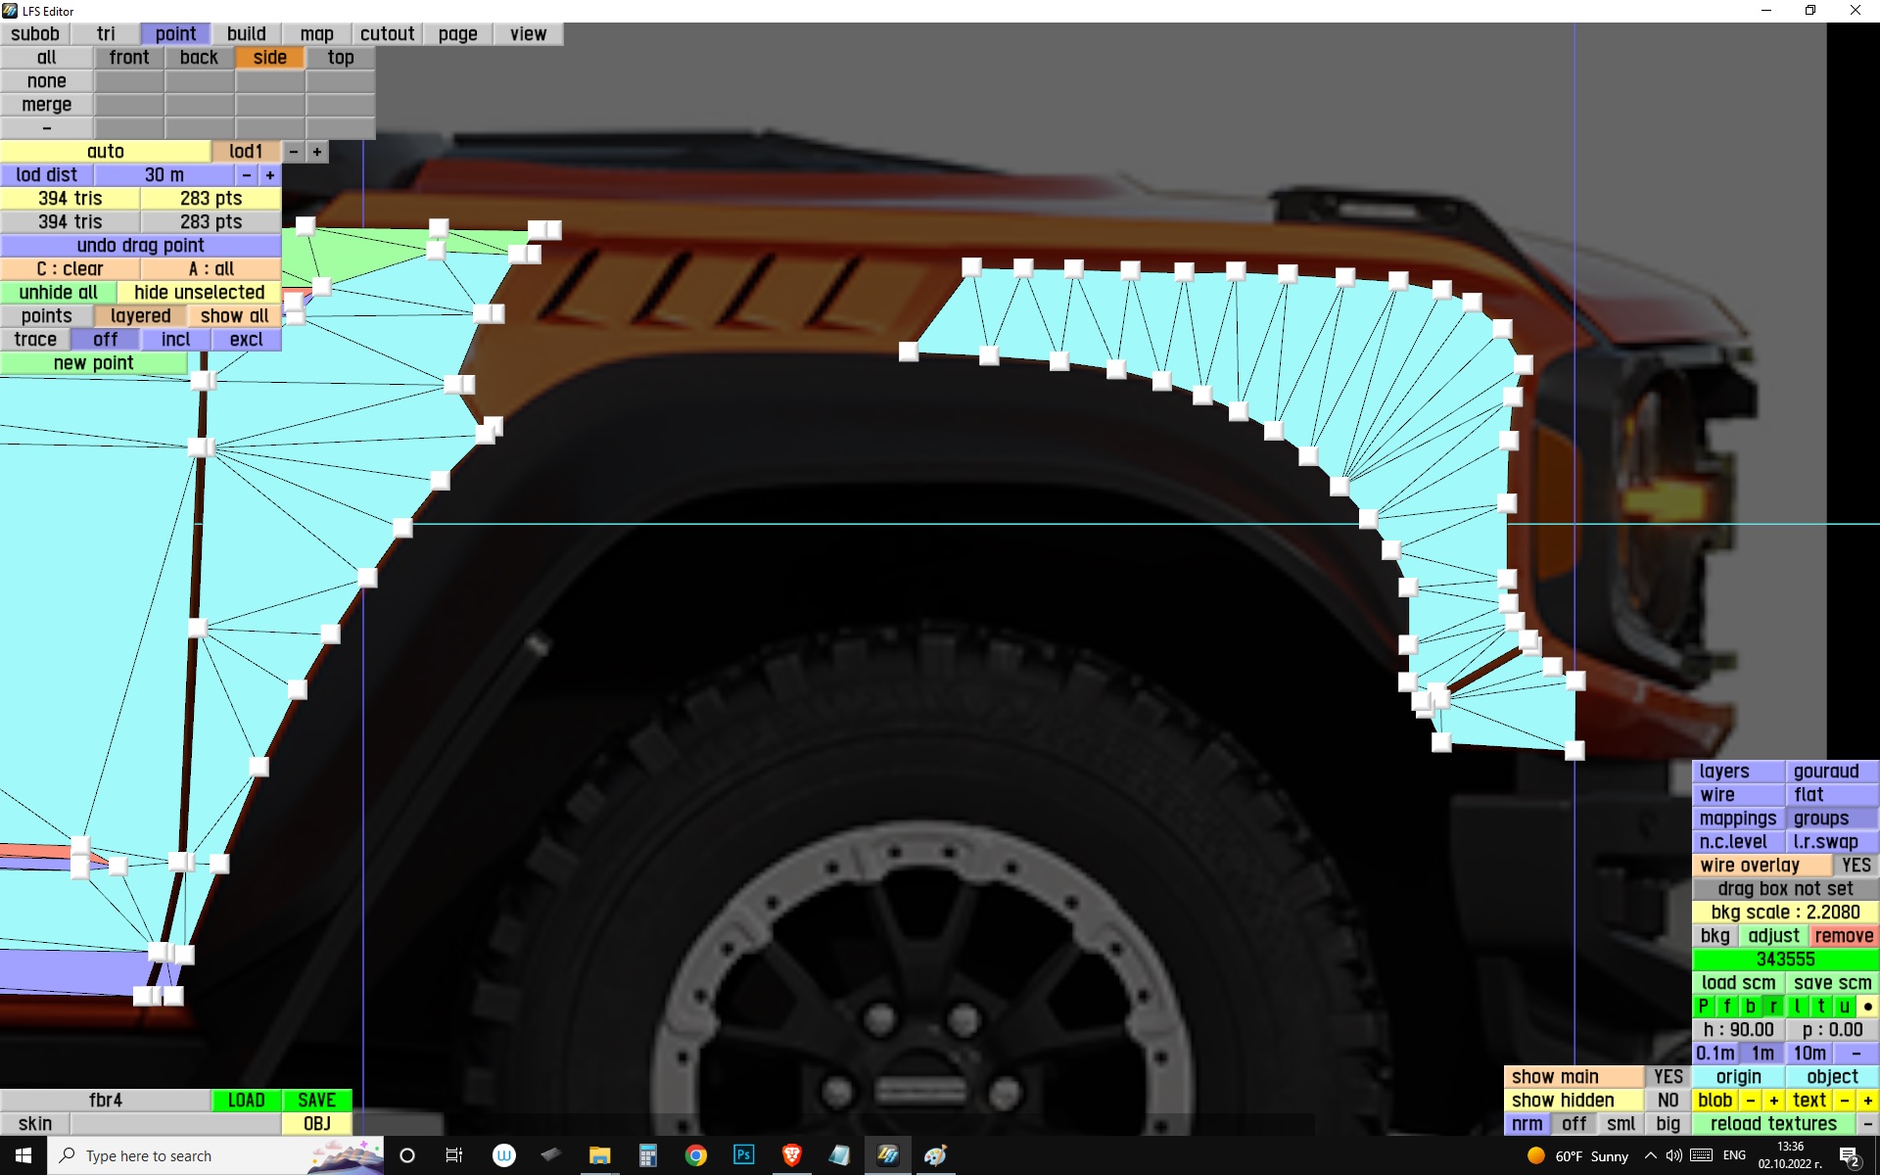Open the cutout tab
1880x1175 pixels.
(x=387, y=34)
